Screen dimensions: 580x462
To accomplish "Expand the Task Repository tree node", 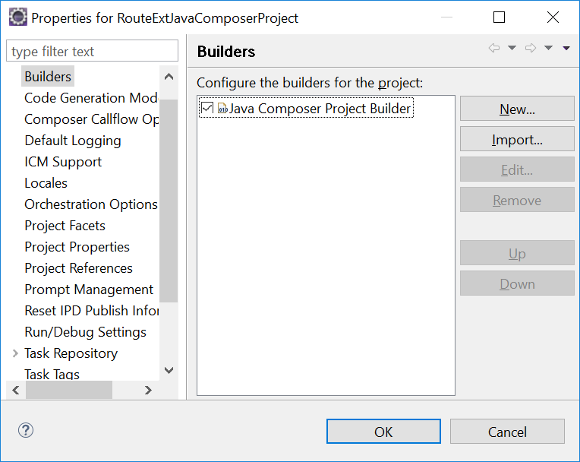I will [15, 353].
